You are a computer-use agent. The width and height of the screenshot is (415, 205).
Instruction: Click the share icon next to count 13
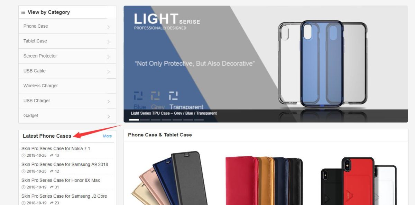52,155
